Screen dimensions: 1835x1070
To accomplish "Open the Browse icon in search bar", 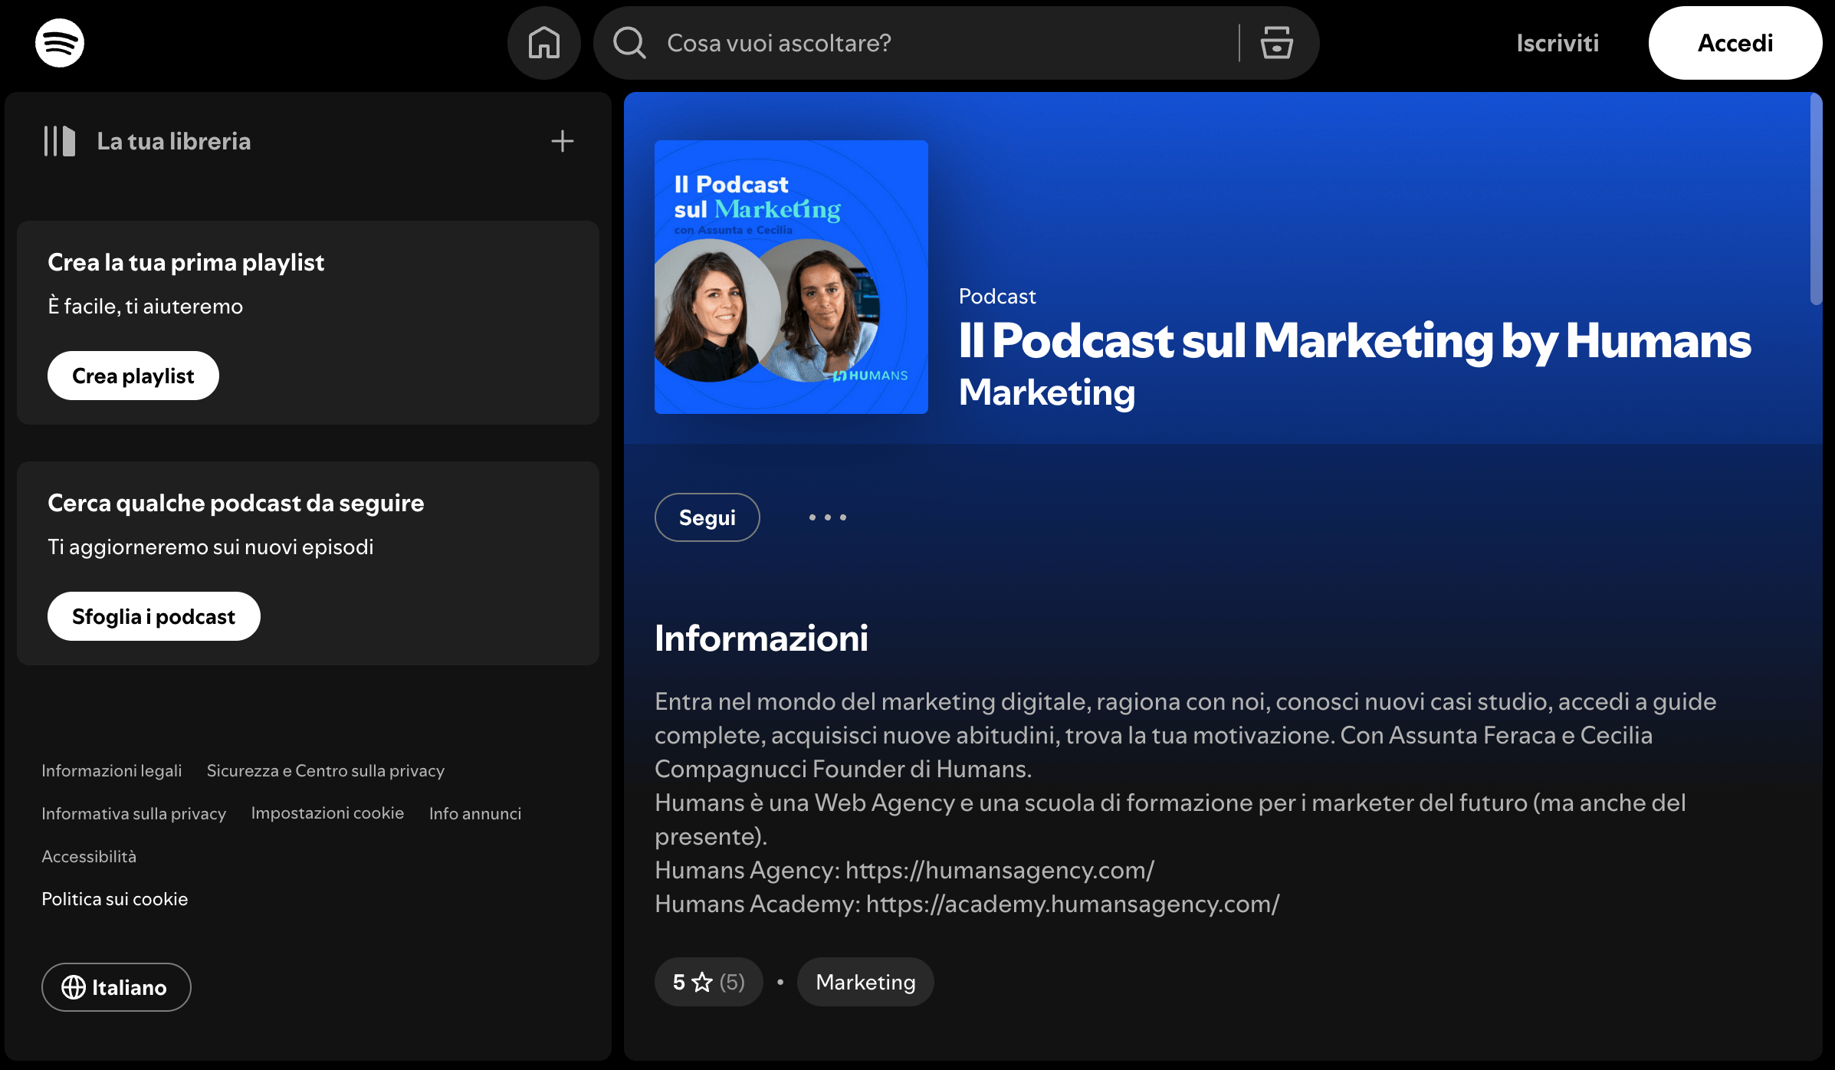I will 1277,43.
